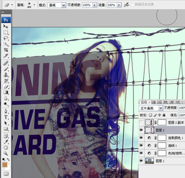Choose the Clone Stamp tool
The height and width of the screenshot is (178, 185).
pos(6,75)
